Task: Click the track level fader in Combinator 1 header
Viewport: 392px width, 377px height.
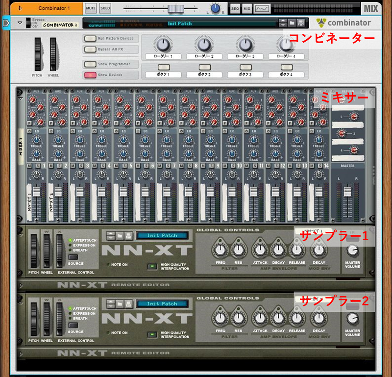Action: point(176,8)
